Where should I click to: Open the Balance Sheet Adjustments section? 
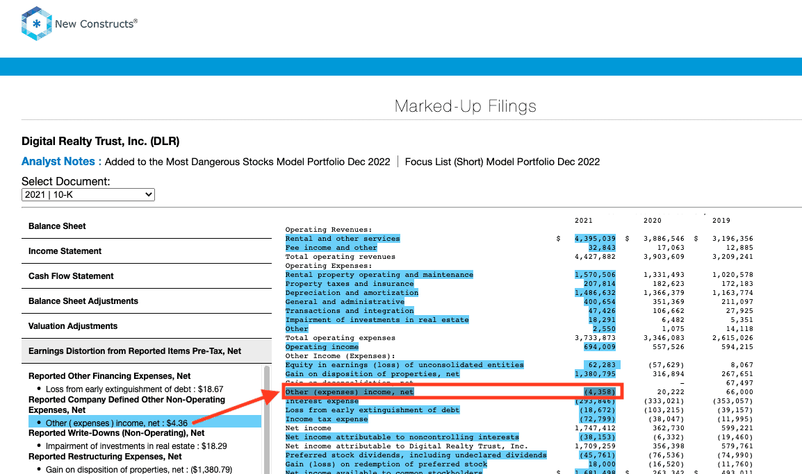[x=146, y=301]
